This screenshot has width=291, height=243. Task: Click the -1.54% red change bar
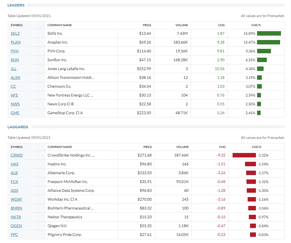pyautogui.click(x=250, y=164)
